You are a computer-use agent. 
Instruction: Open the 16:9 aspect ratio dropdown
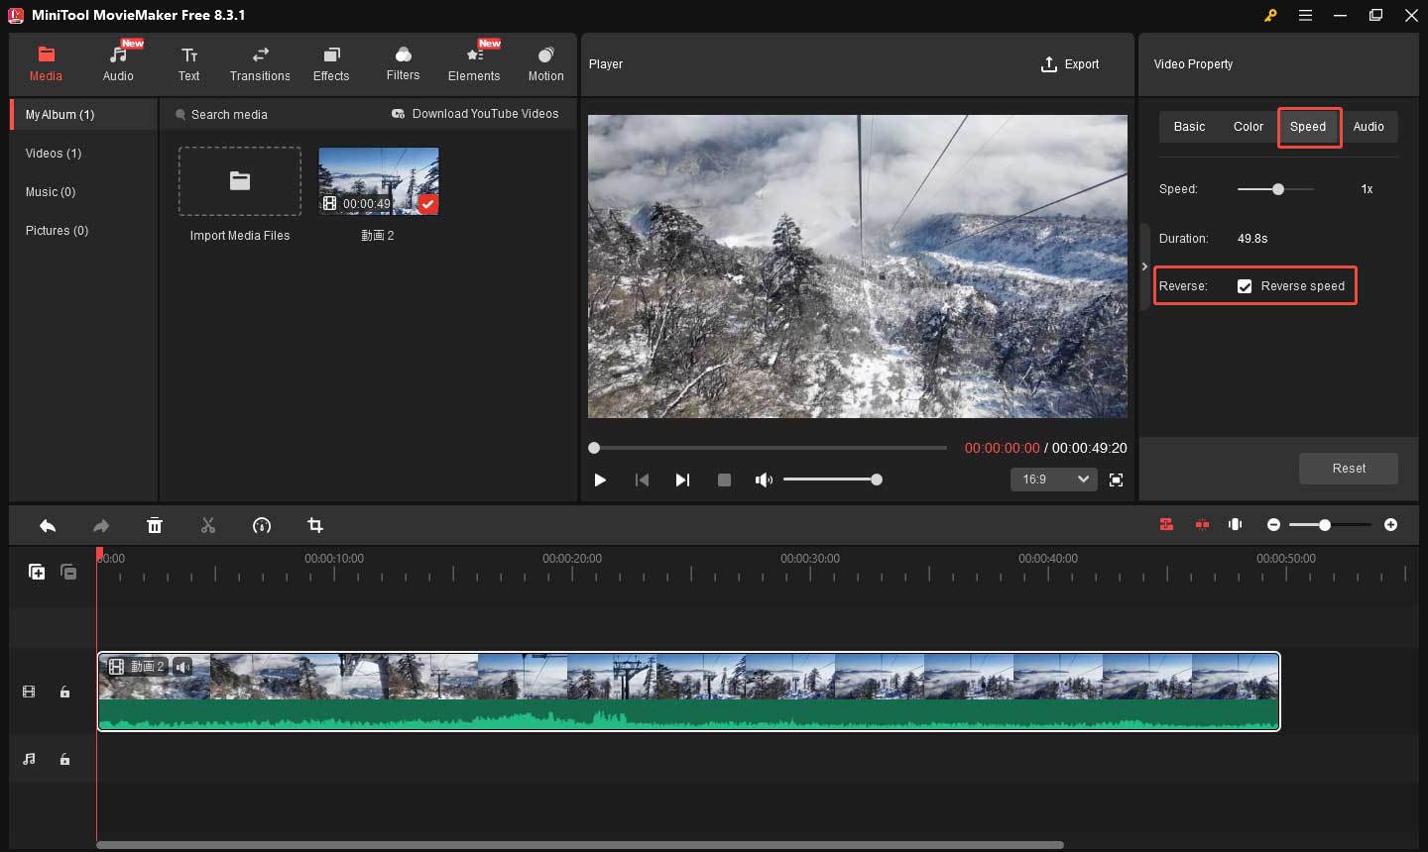pos(1055,479)
